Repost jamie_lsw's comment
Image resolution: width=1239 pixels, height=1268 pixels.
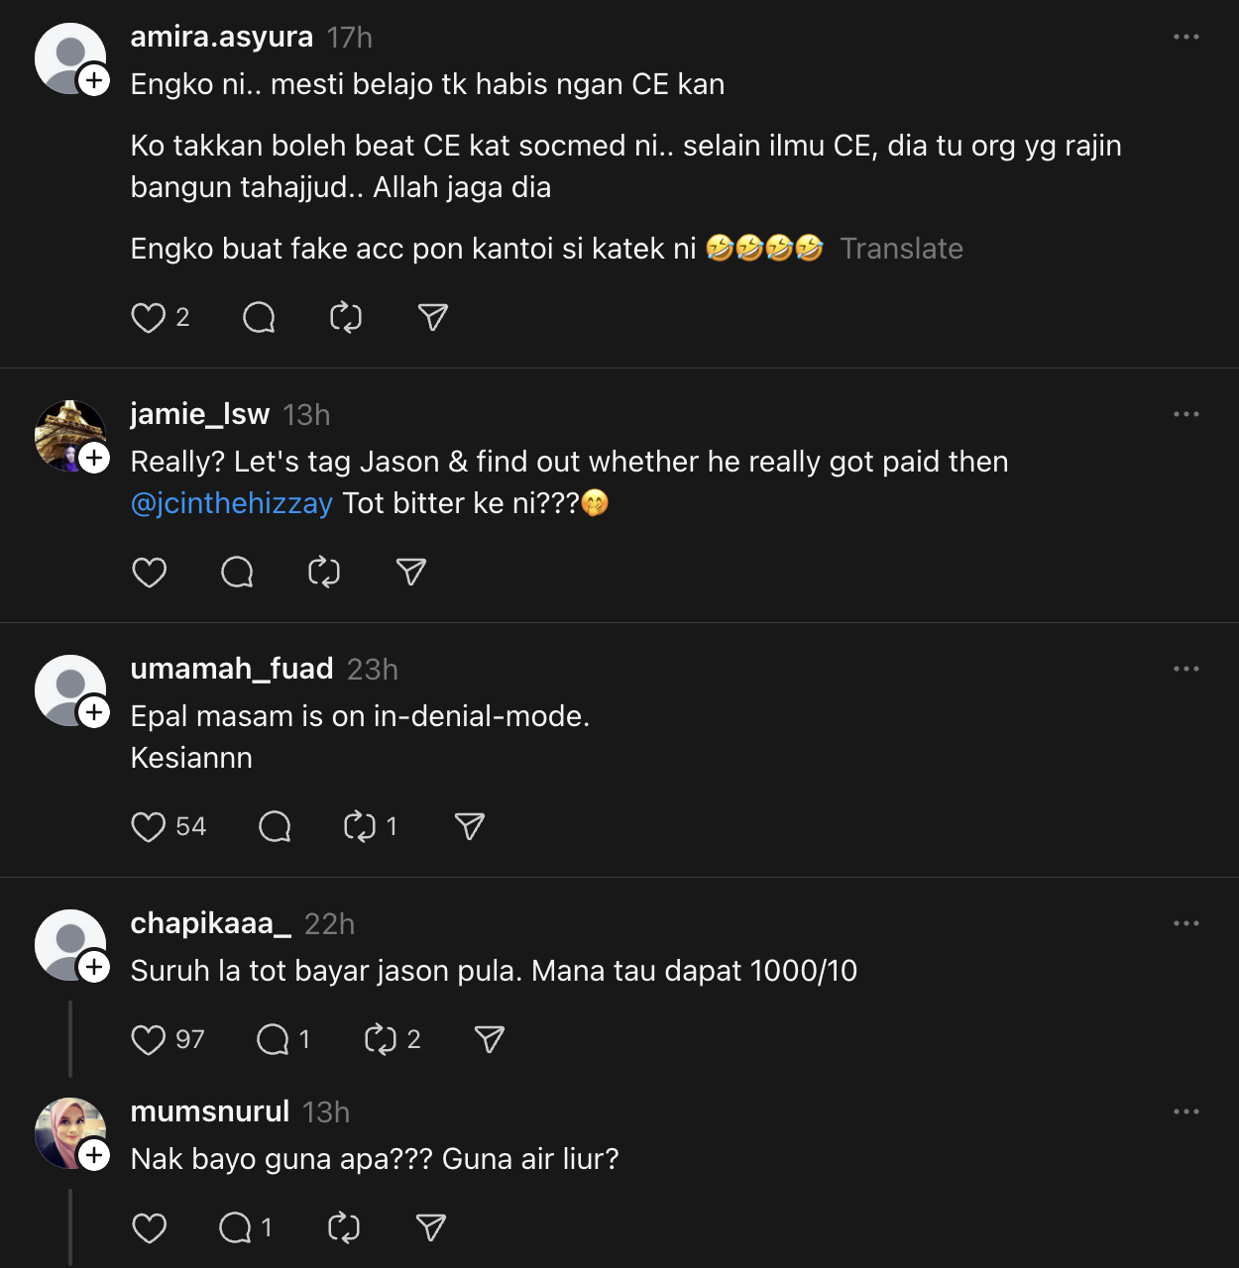pyautogui.click(x=324, y=573)
